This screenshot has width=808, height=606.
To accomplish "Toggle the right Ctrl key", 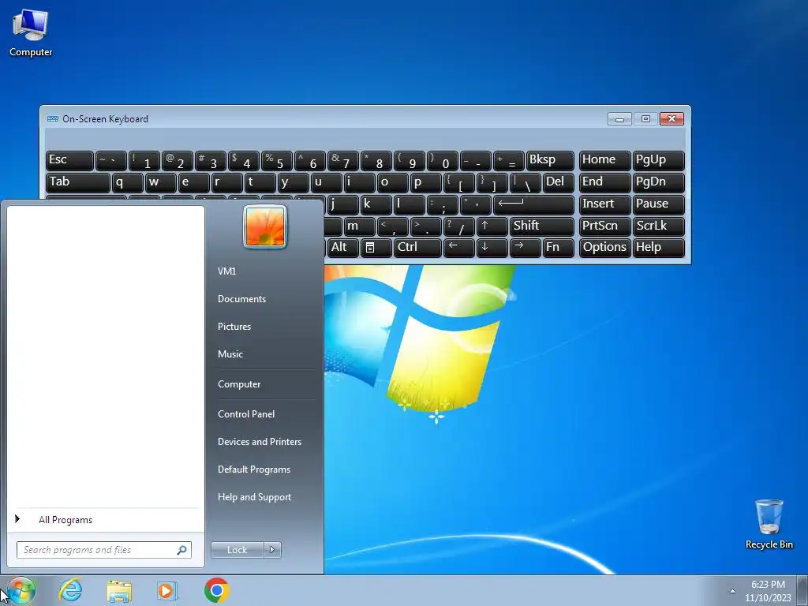I will (x=418, y=247).
